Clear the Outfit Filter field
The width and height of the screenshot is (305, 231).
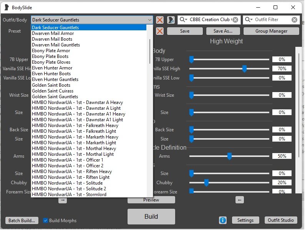[x=295, y=20]
